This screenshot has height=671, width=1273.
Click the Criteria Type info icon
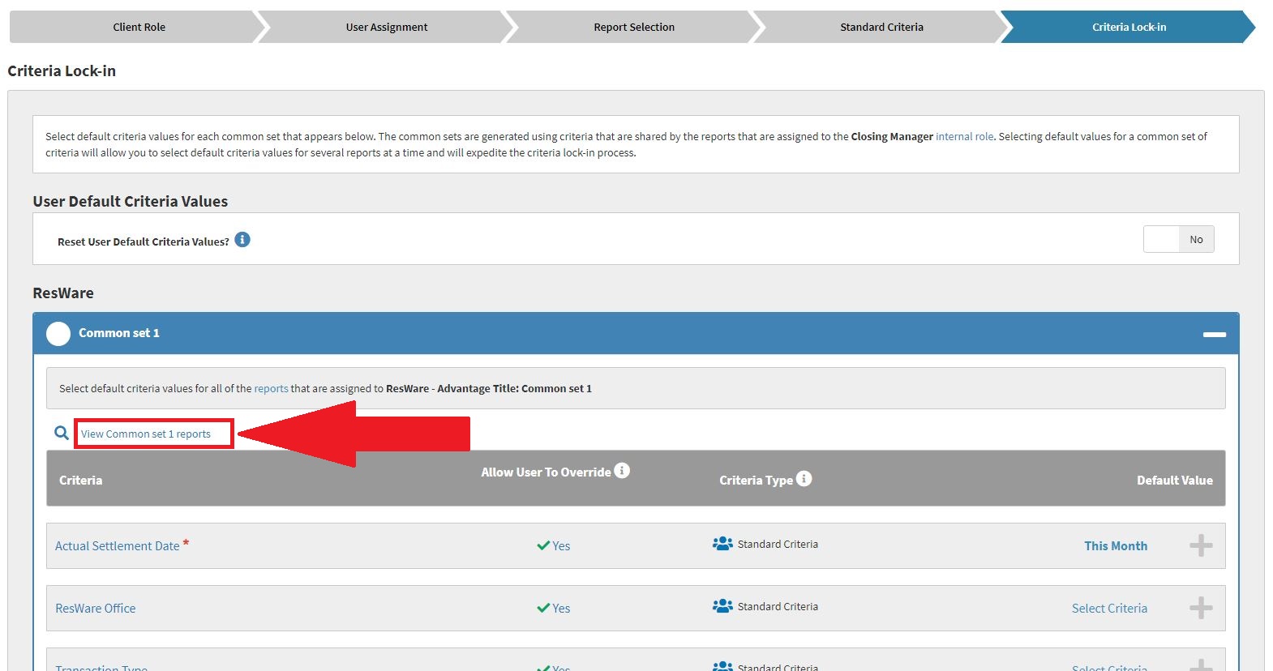point(804,479)
